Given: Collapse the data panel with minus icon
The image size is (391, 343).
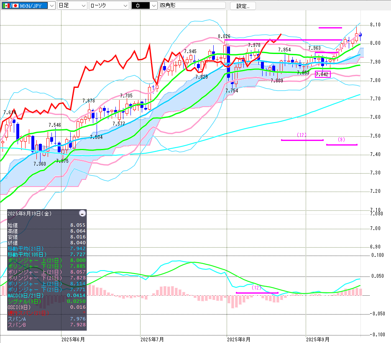Looking at the screenshot, I should point(82,213).
